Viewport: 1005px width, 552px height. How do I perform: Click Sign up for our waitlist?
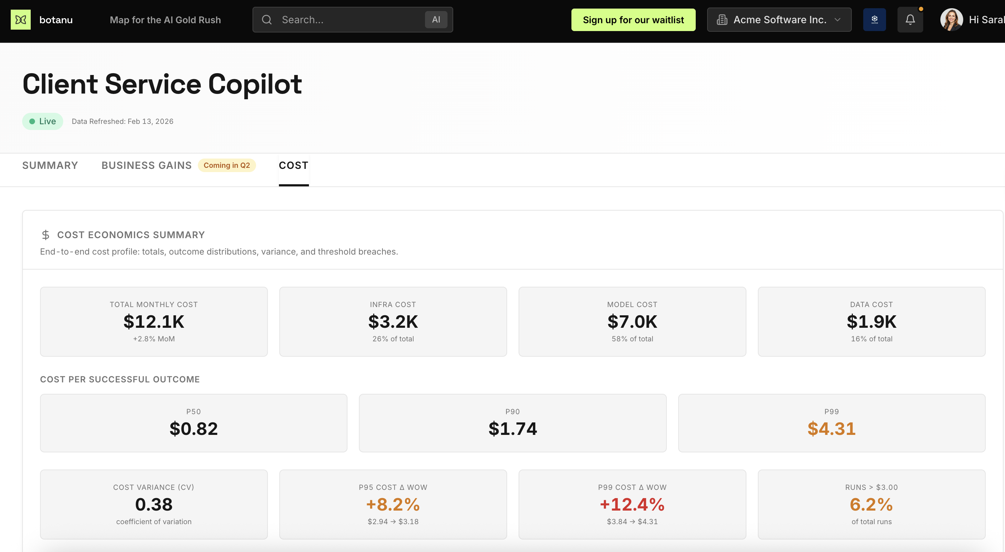pos(633,20)
